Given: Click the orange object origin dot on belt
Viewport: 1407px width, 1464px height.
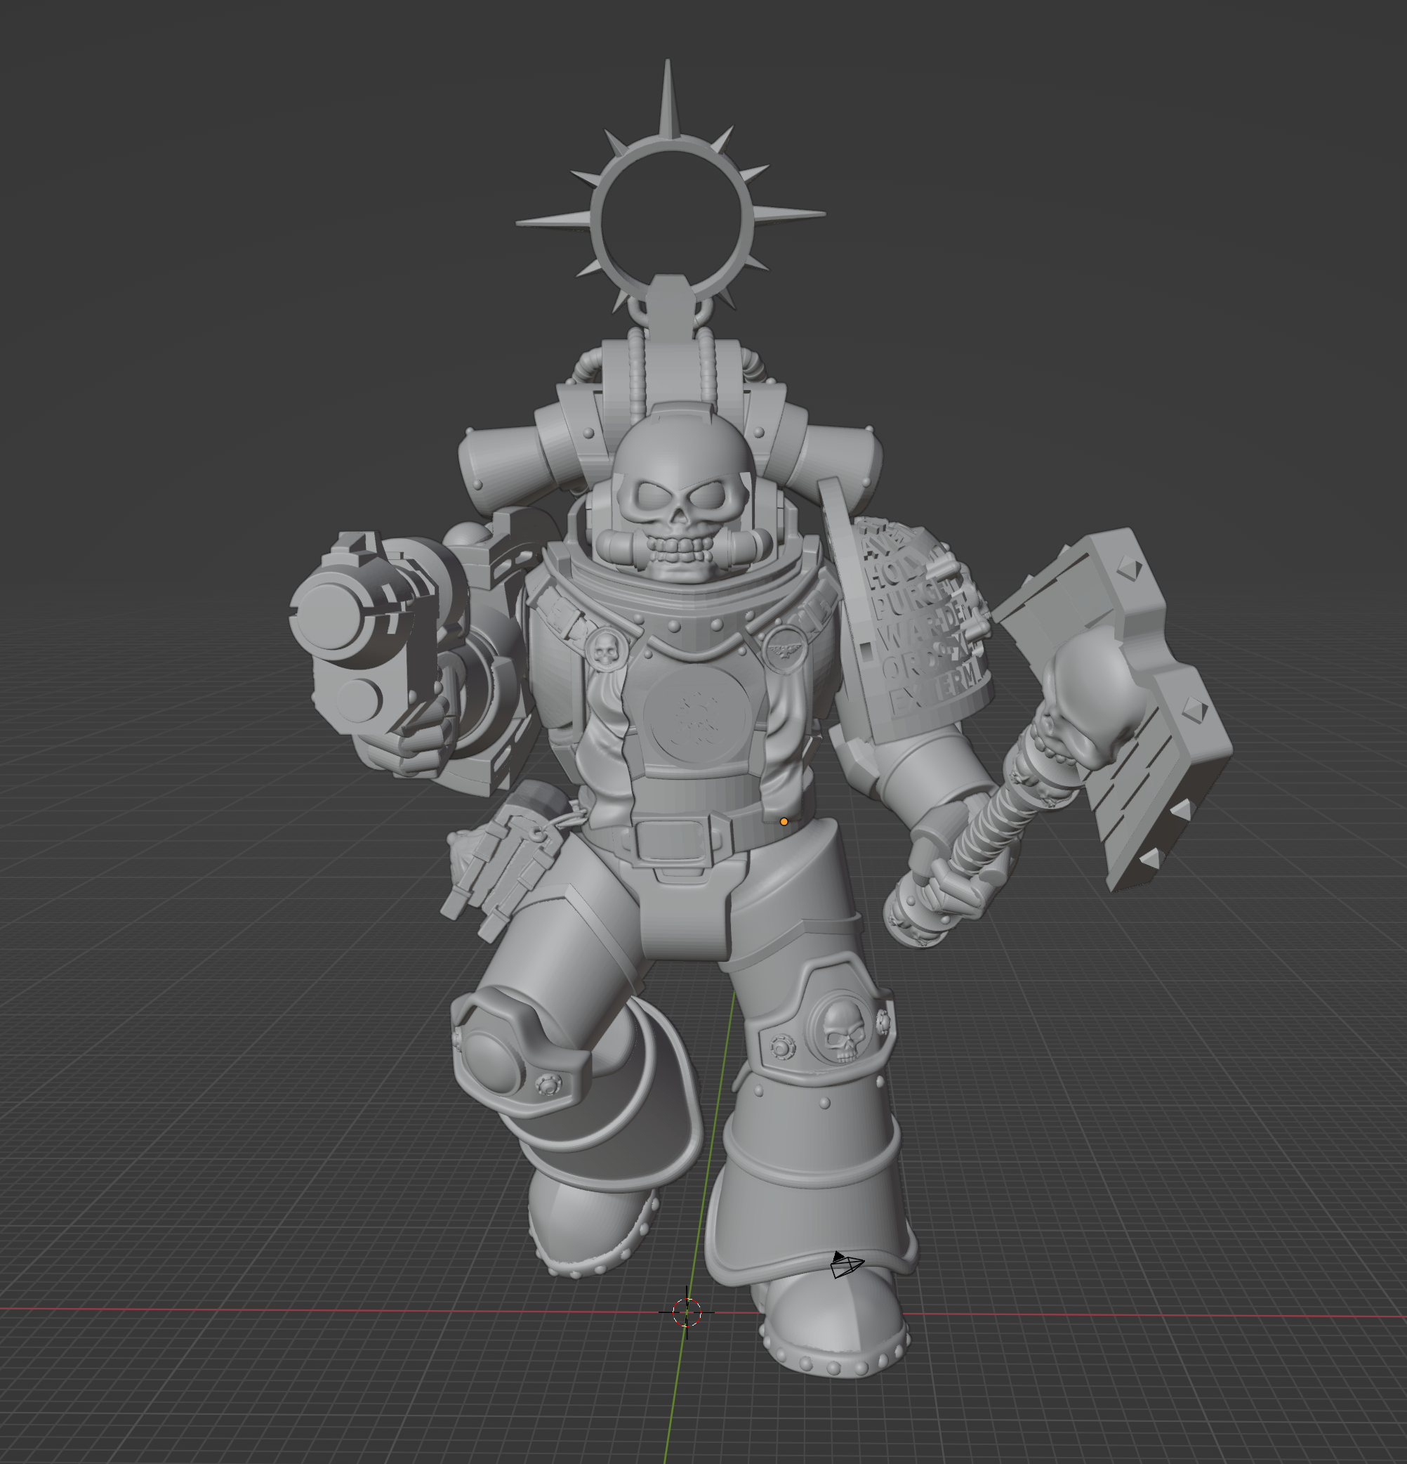Looking at the screenshot, I should tap(784, 822).
